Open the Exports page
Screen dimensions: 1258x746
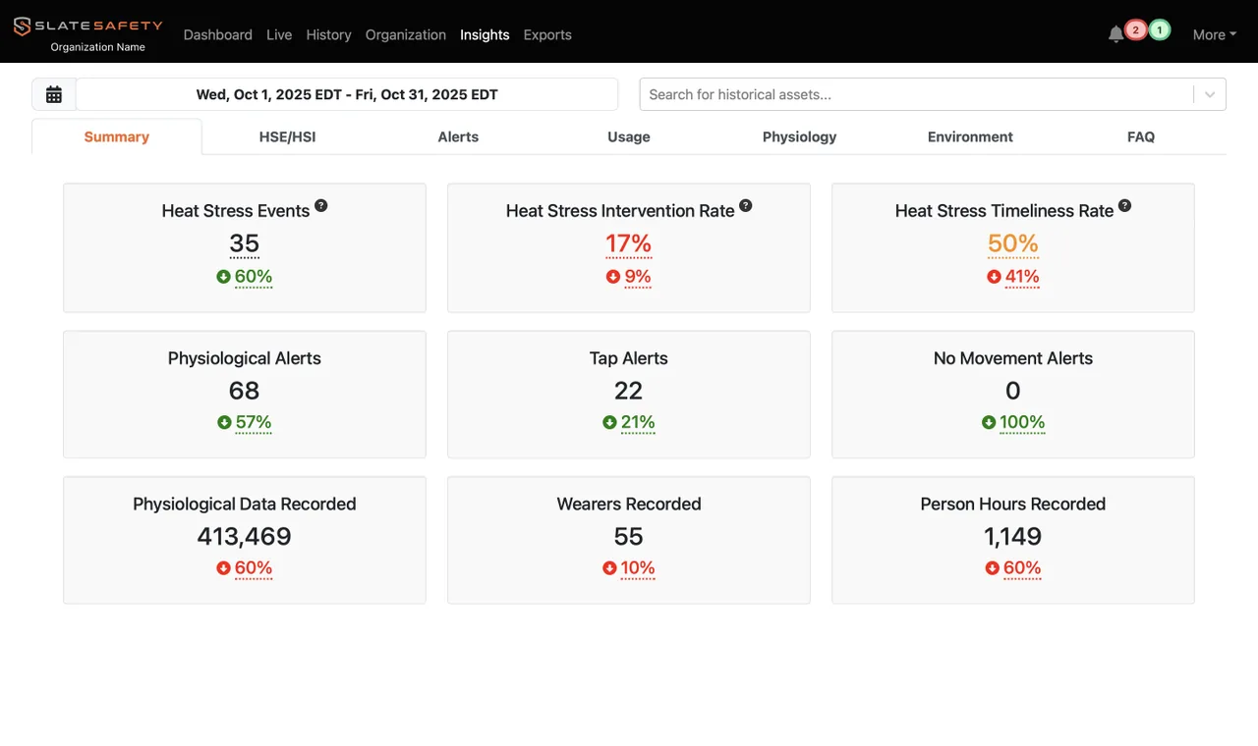click(547, 34)
